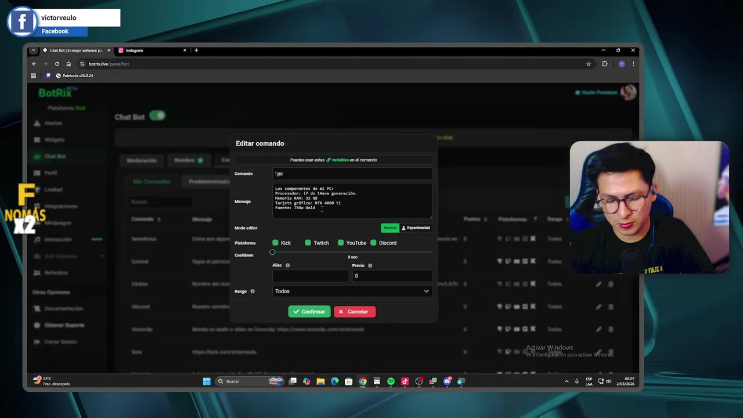The height and width of the screenshot is (418, 743).
Task: Click the Cooldown slider handle
Action: click(x=272, y=252)
